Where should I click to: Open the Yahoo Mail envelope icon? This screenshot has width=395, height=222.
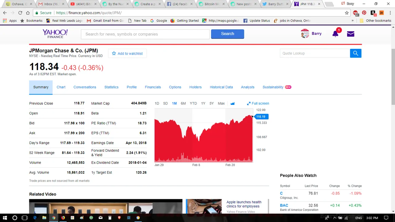(x=351, y=34)
